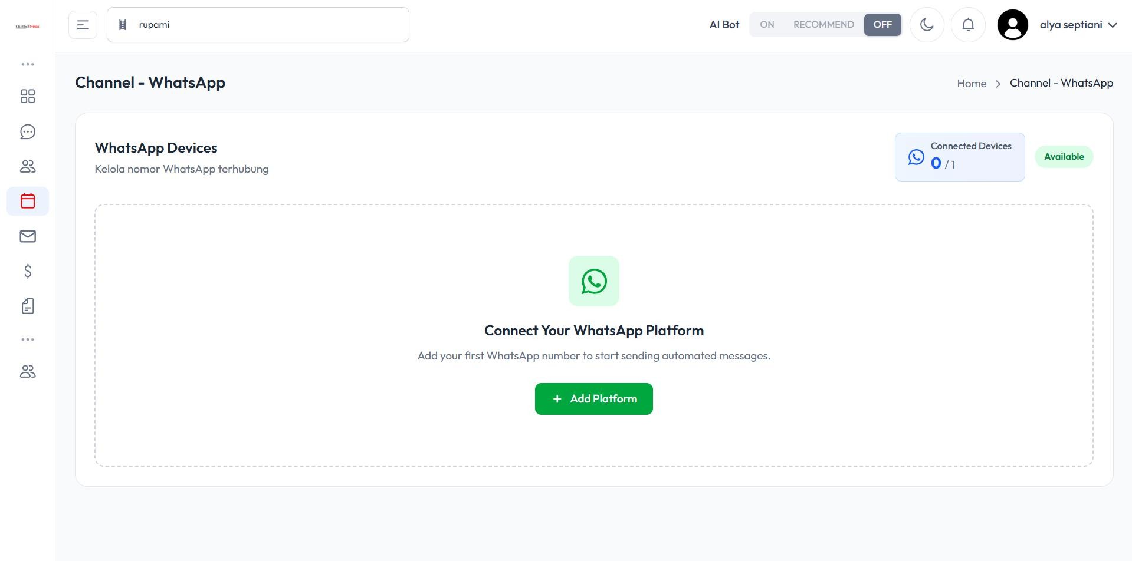
Task: Click the Add Platform button
Action: click(594, 399)
